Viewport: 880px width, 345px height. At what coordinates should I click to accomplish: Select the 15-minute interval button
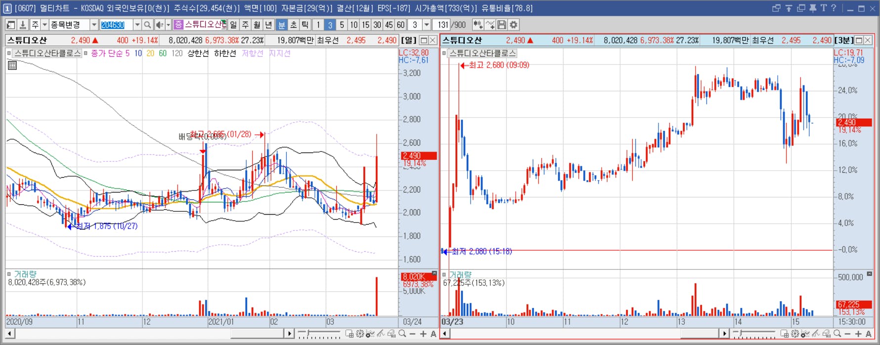365,25
